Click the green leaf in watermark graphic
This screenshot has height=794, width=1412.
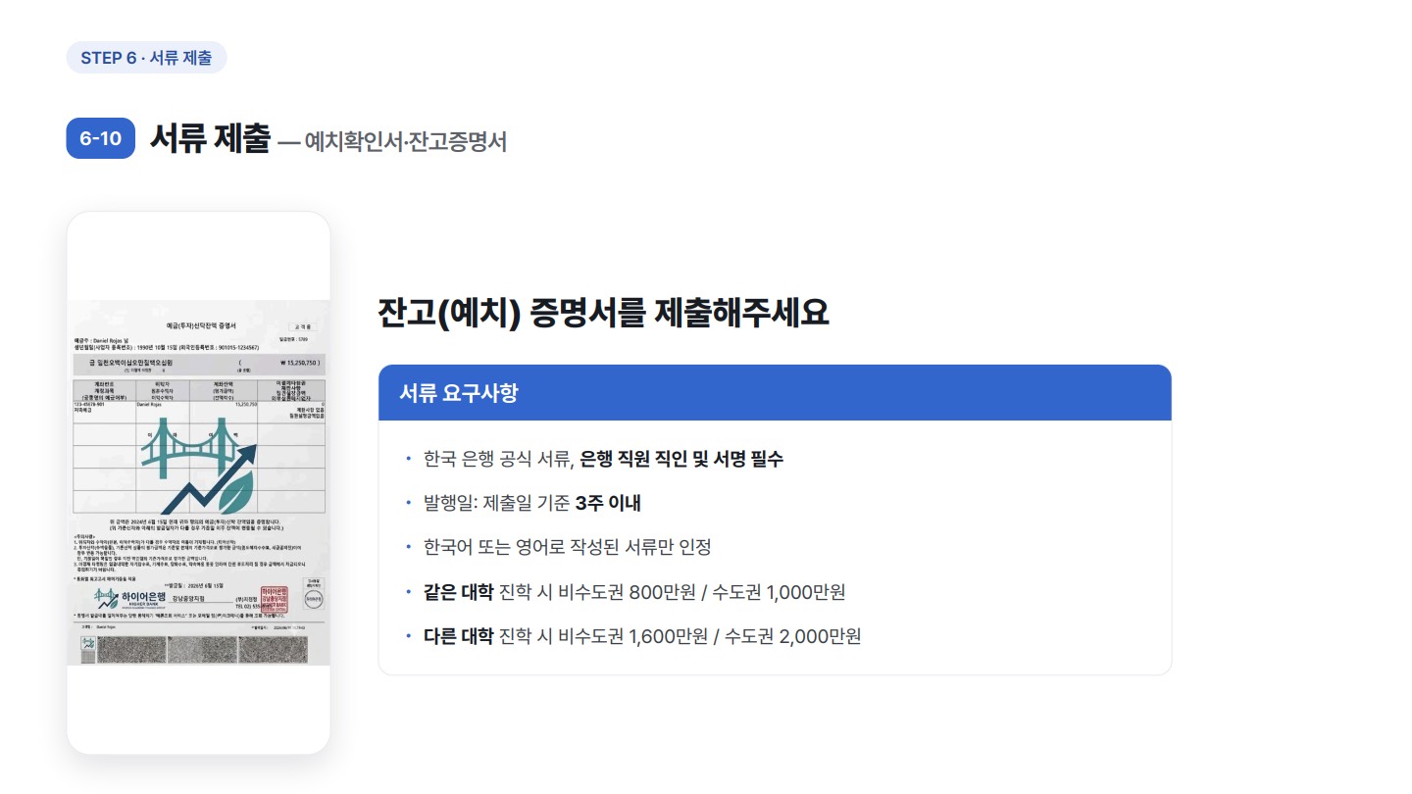[x=235, y=491]
